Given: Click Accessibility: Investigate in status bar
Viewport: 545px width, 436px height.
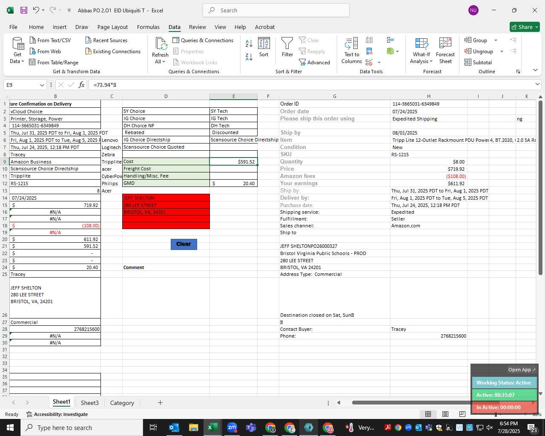Looking at the screenshot, I should [x=57, y=414].
